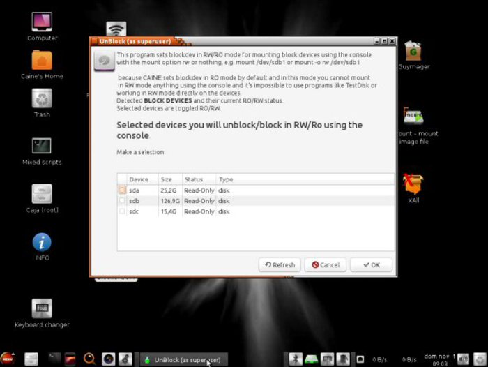Click the date and time clock
Screen dimensions: 488x367
click(x=440, y=360)
